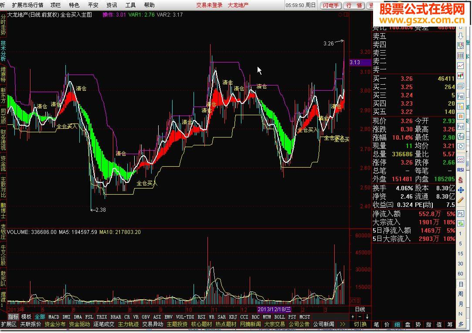Select the monthly 月 period button

coord(461,304)
